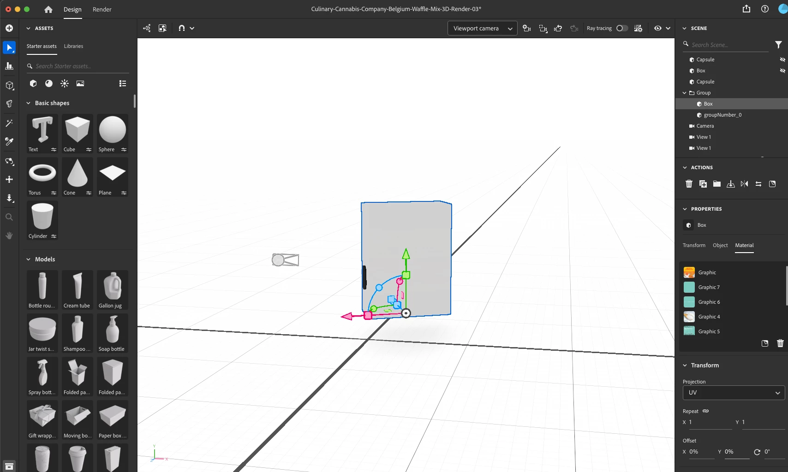Show the hidden Box object in scene list
Viewport: 788px width, 472px height.
tap(782, 71)
